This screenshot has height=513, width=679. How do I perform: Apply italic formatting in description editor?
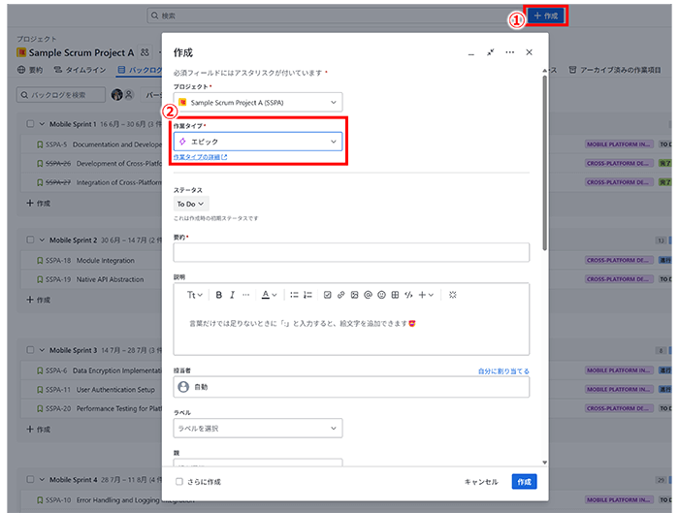(232, 295)
